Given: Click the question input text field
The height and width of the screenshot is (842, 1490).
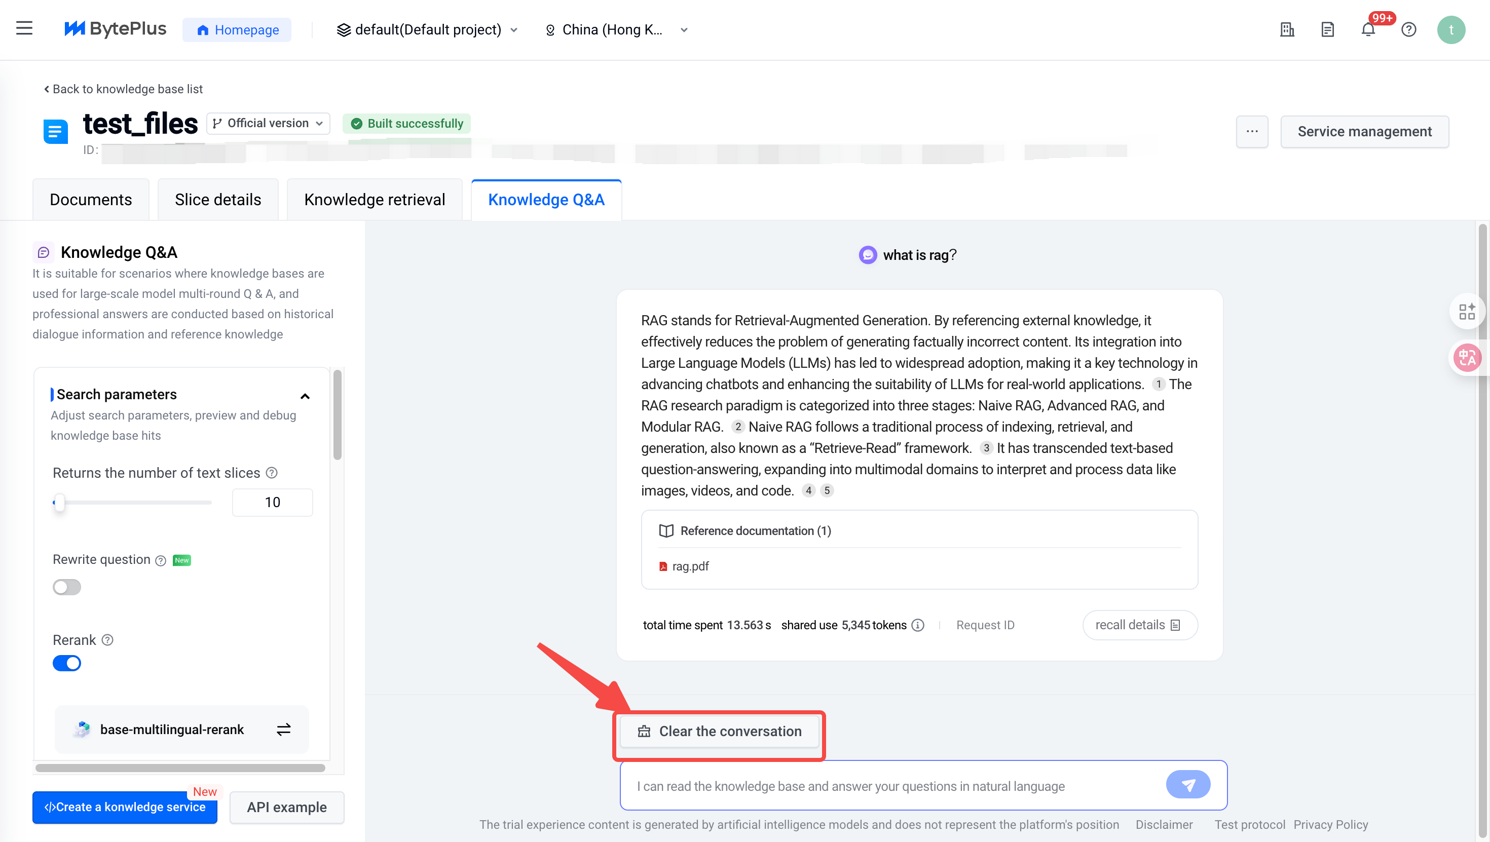Looking at the screenshot, I should click(x=891, y=786).
